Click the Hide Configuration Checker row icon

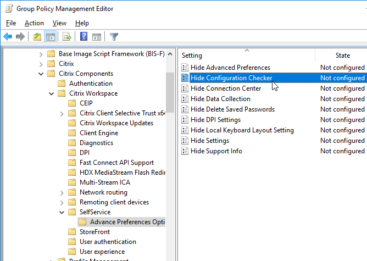point(185,78)
